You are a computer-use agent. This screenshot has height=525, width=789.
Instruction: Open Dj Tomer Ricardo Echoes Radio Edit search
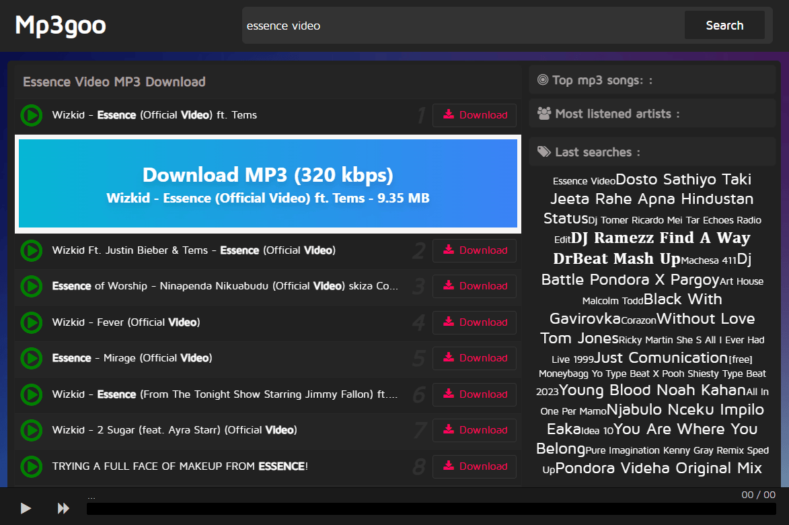click(x=674, y=221)
